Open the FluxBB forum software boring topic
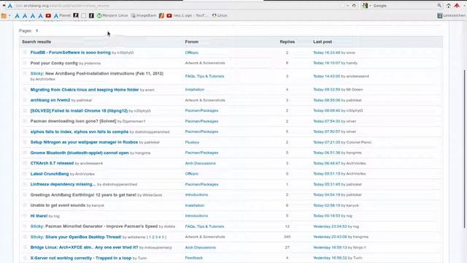 coord(70,53)
